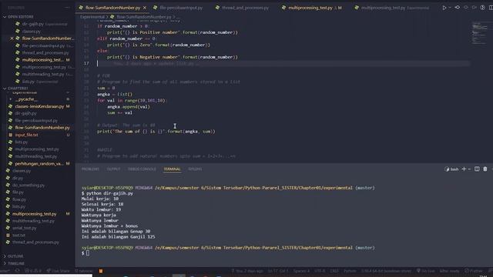Run the Python file with play icon
The height and width of the screenshot is (277, 493).
point(444,8)
